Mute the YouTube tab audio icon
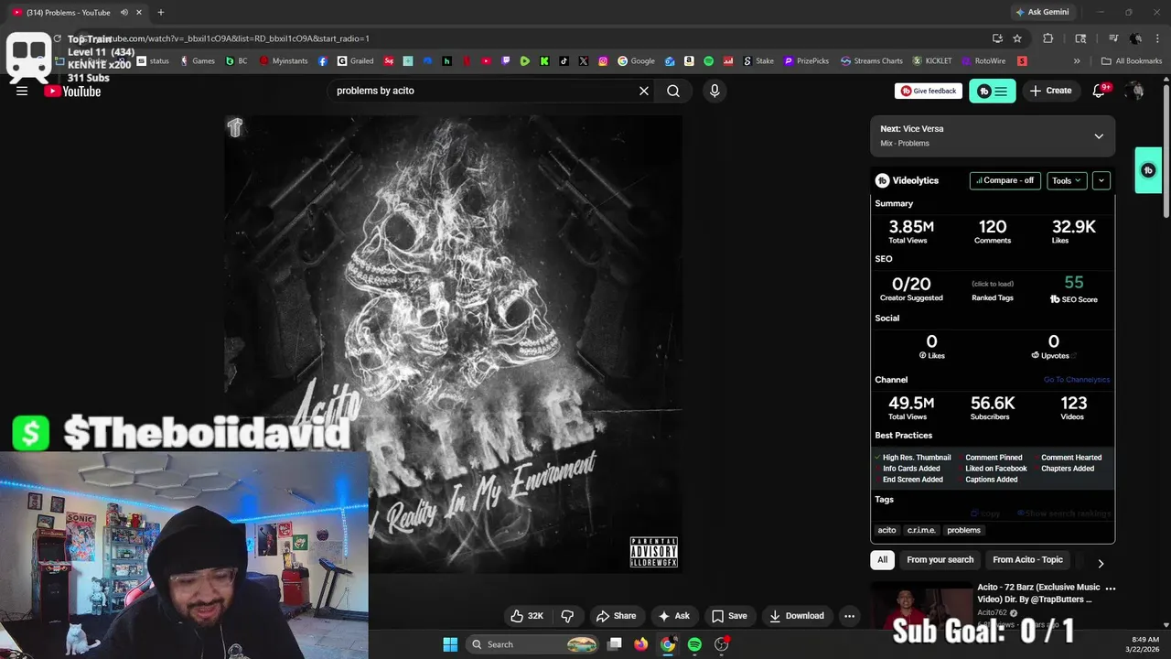The width and height of the screenshot is (1171, 659). pyautogui.click(x=124, y=12)
